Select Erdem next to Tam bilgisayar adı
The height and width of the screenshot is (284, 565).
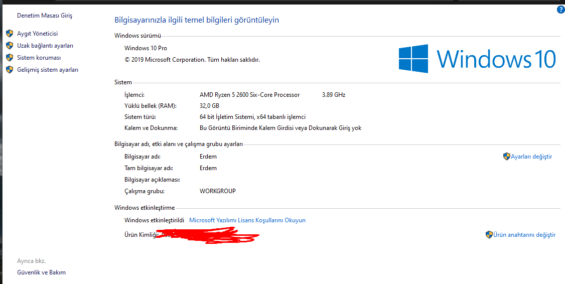click(208, 168)
